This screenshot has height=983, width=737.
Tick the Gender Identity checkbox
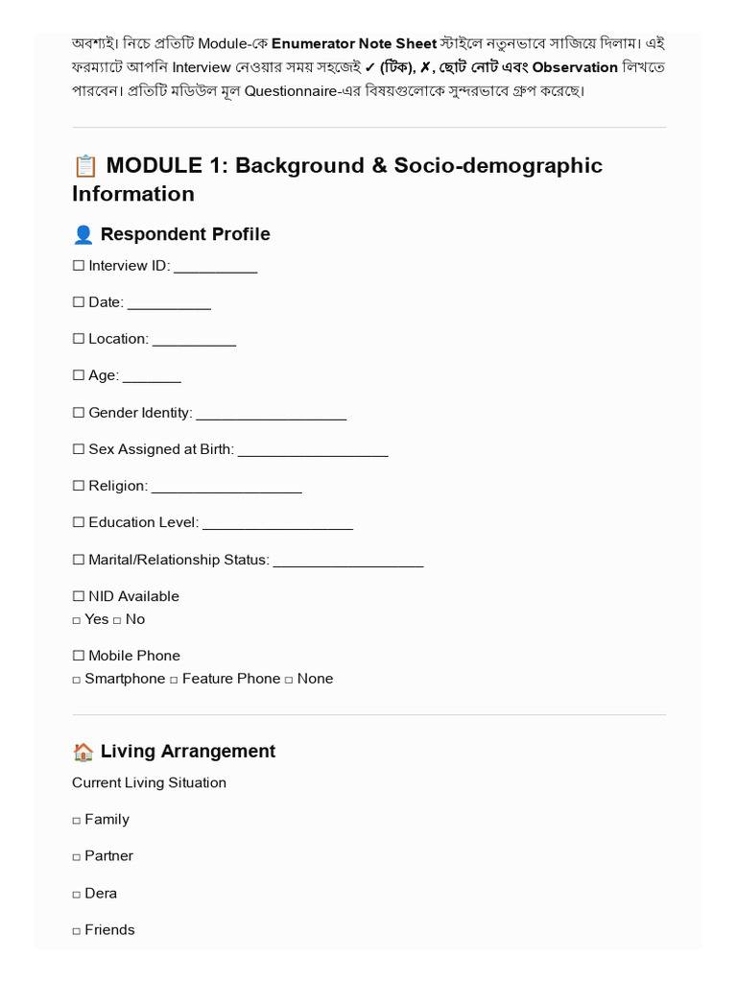click(x=79, y=413)
